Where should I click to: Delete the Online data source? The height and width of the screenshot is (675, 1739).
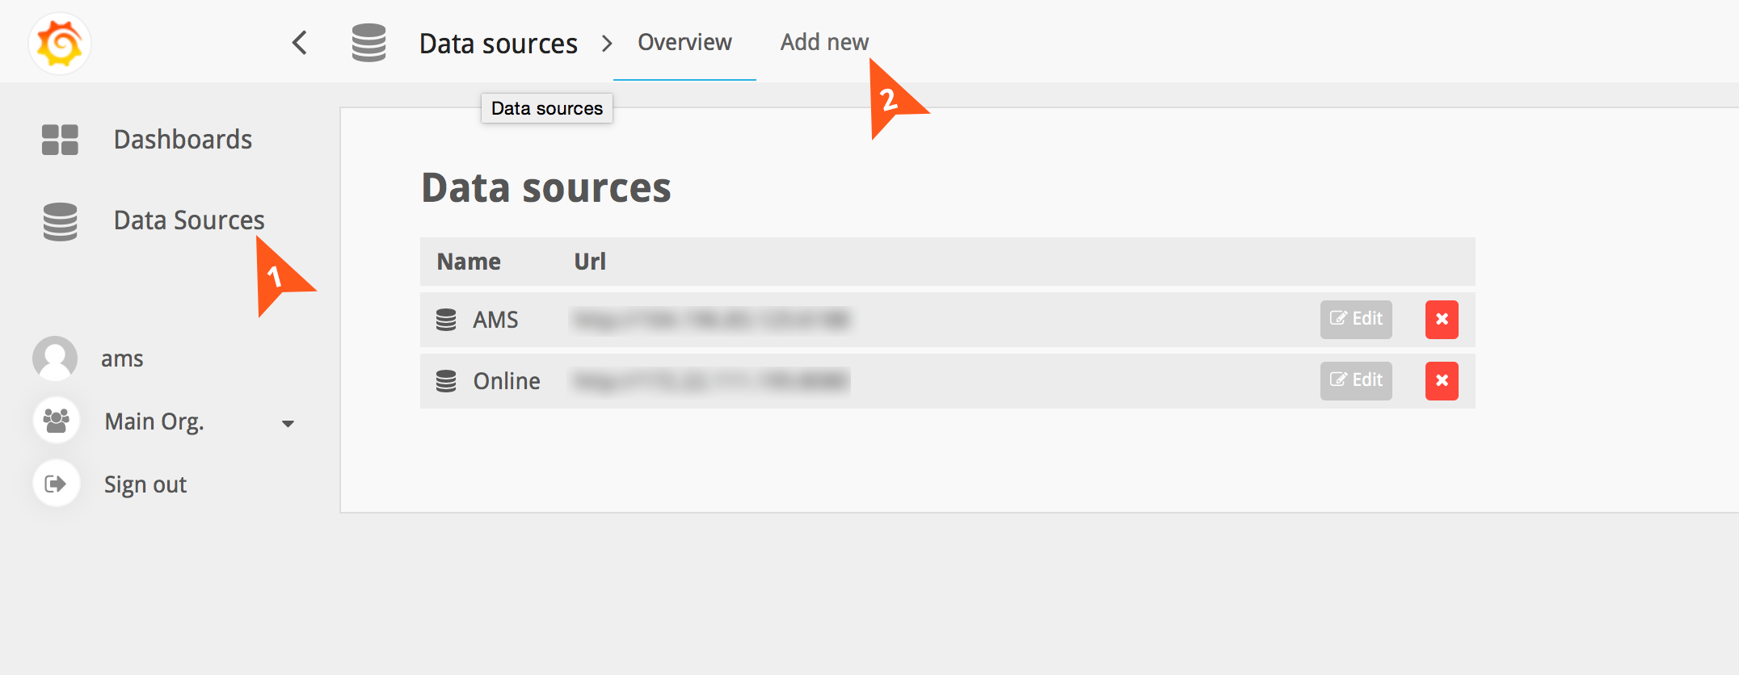pyautogui.click(x=1441, y=381)
